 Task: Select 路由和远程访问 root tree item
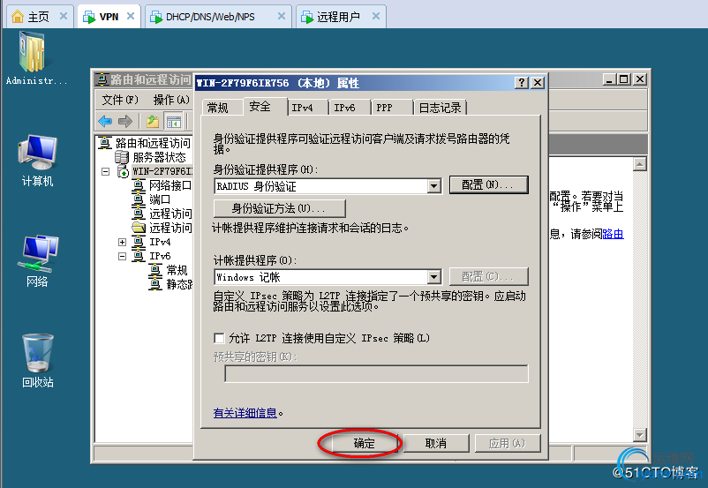coord(153,143)
